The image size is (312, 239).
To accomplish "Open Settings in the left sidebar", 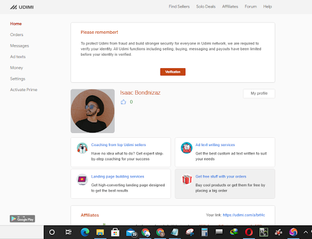I will (x=18, y=79).
